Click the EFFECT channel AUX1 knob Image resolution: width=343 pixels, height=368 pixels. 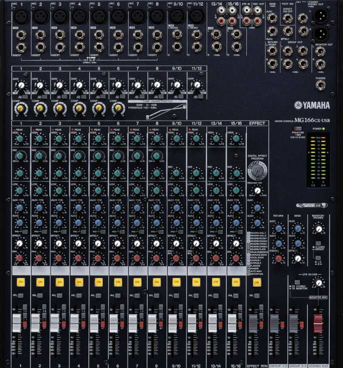[257, 208]
